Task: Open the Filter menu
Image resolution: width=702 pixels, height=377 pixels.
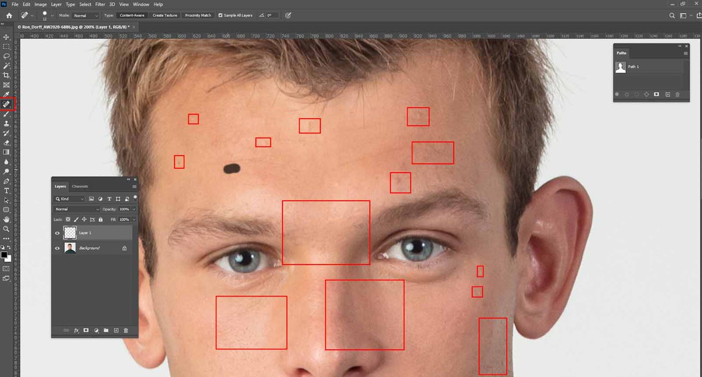Action: coord(100,4)
